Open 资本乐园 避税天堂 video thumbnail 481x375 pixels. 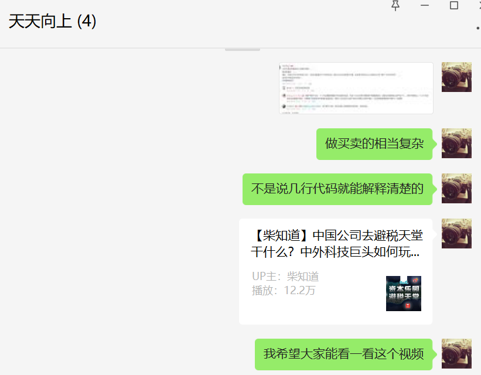pyautogui.click(x=404, y=294)
